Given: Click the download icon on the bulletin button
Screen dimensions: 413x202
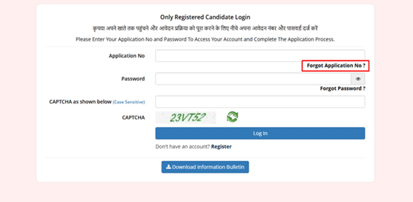Looking at the screenshot, I should pyautogui.click(x=168, y=167).
